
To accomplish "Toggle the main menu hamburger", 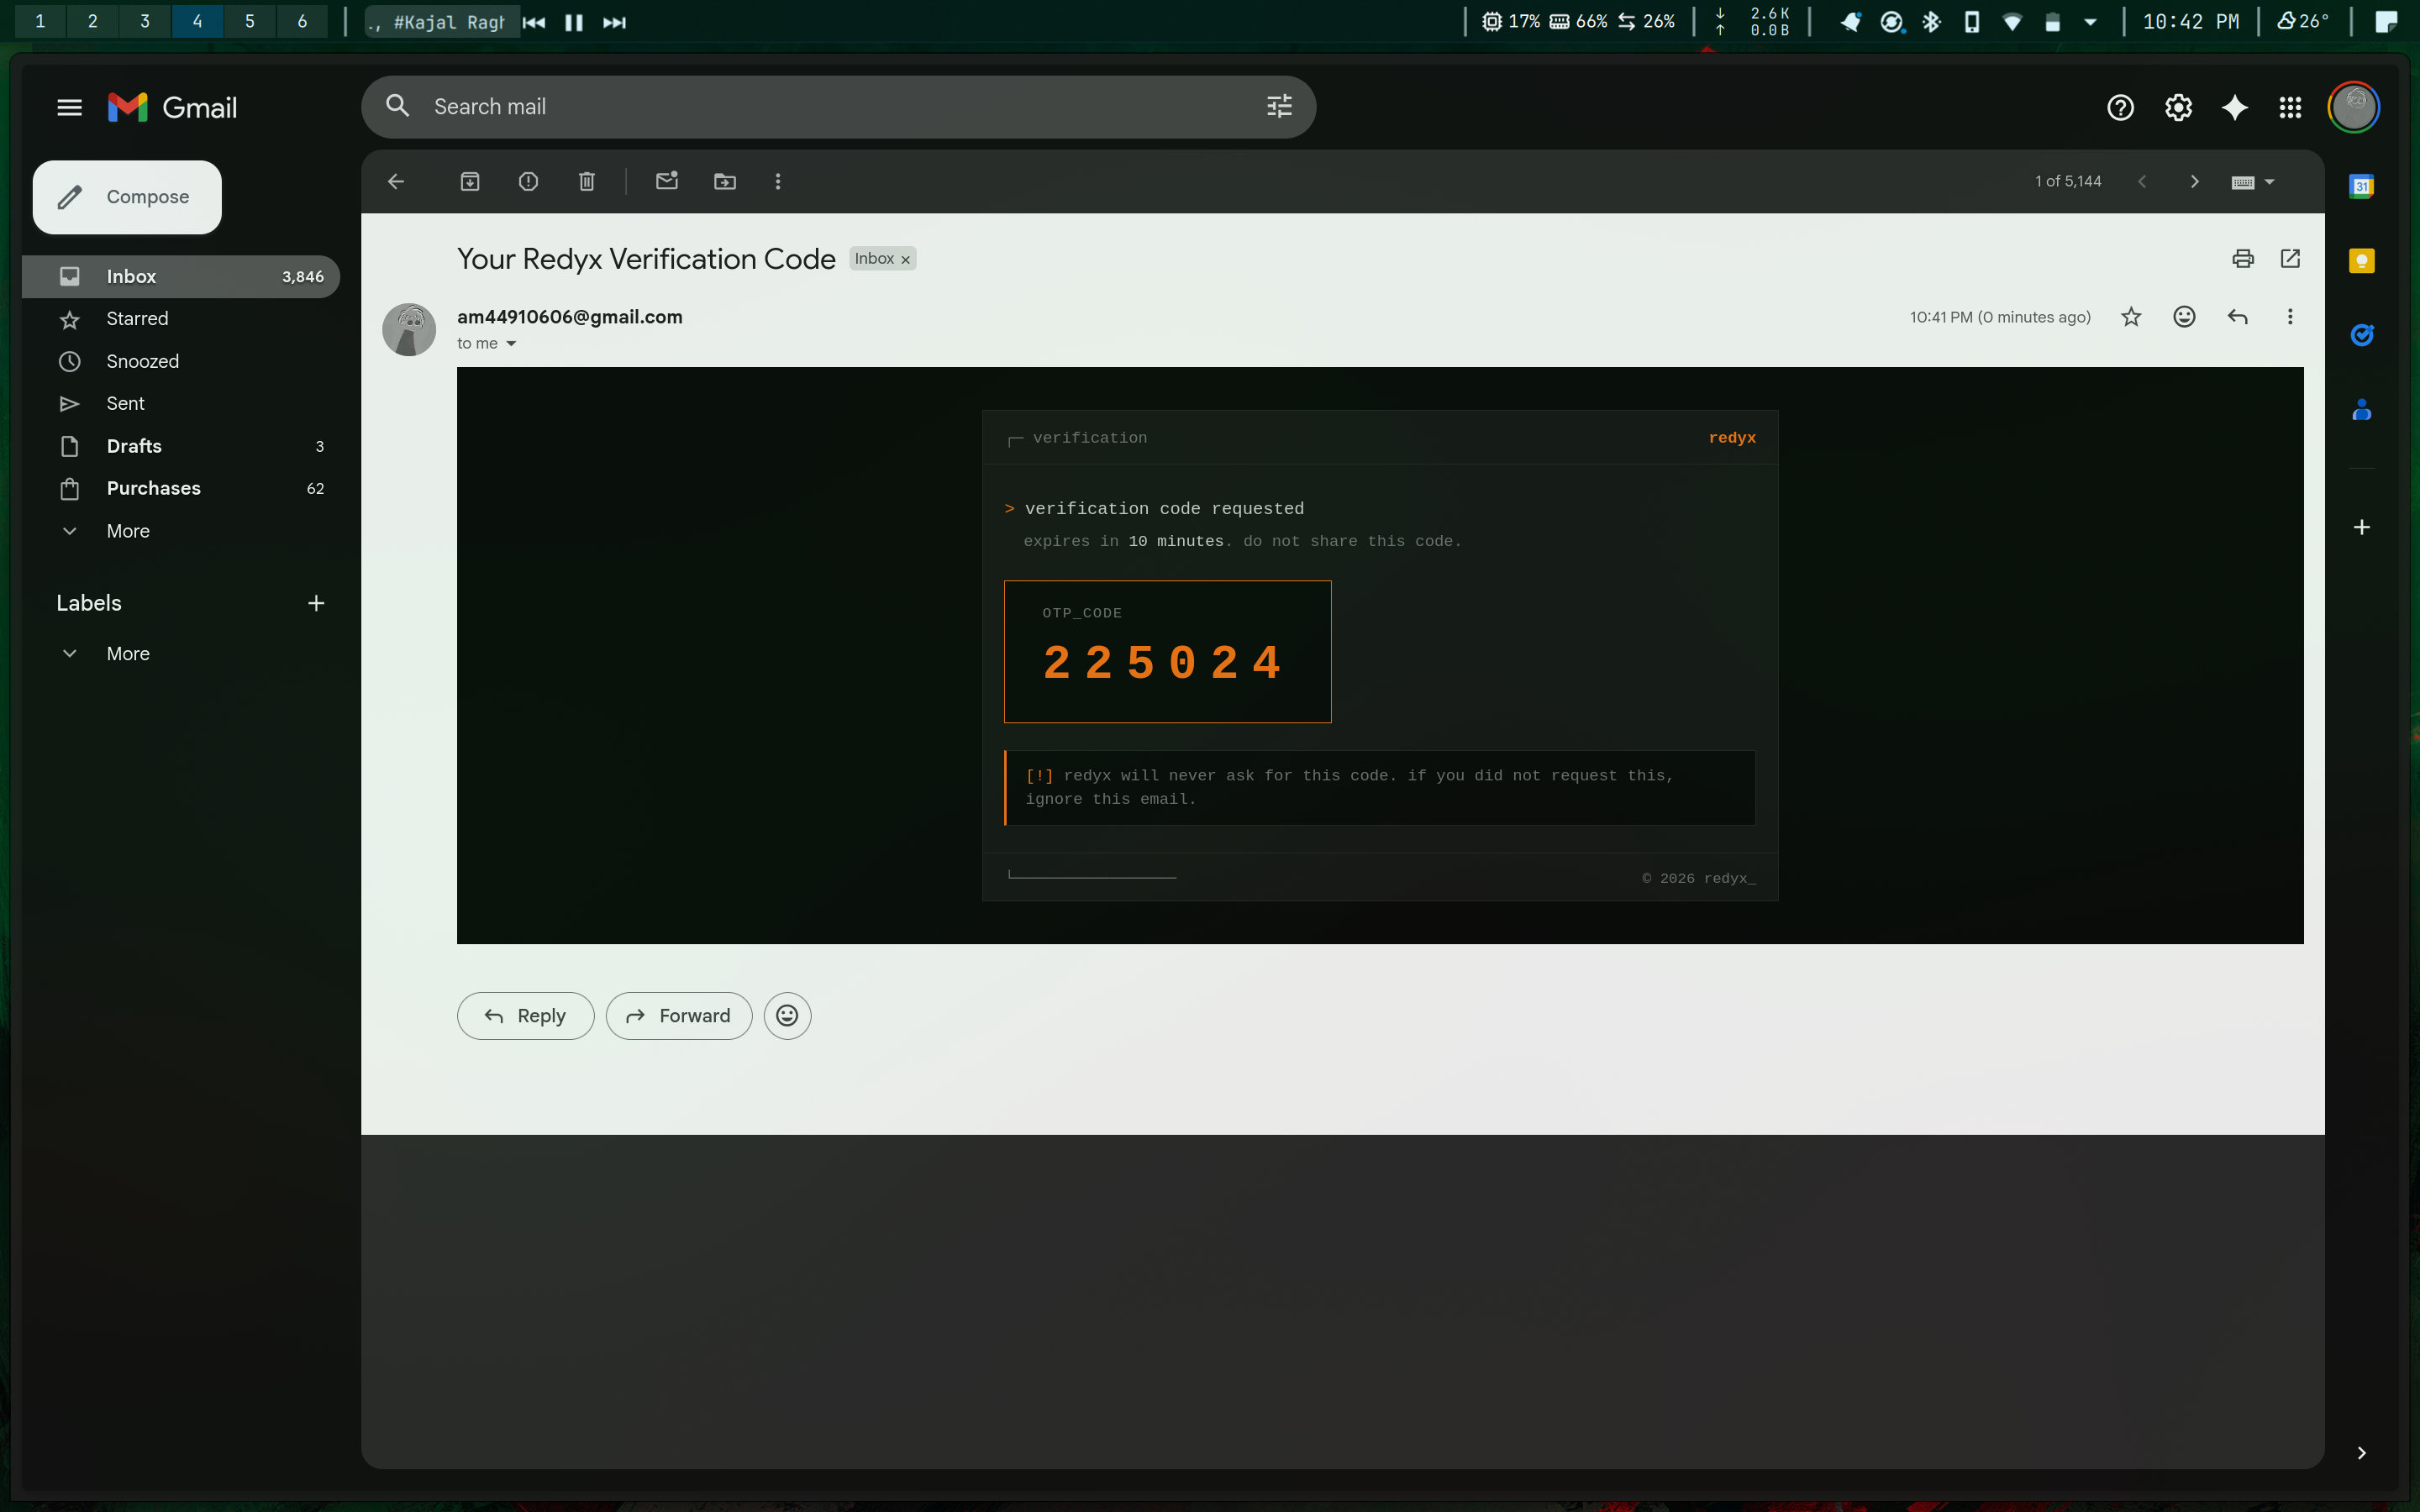I will click(x=69, y=108).
